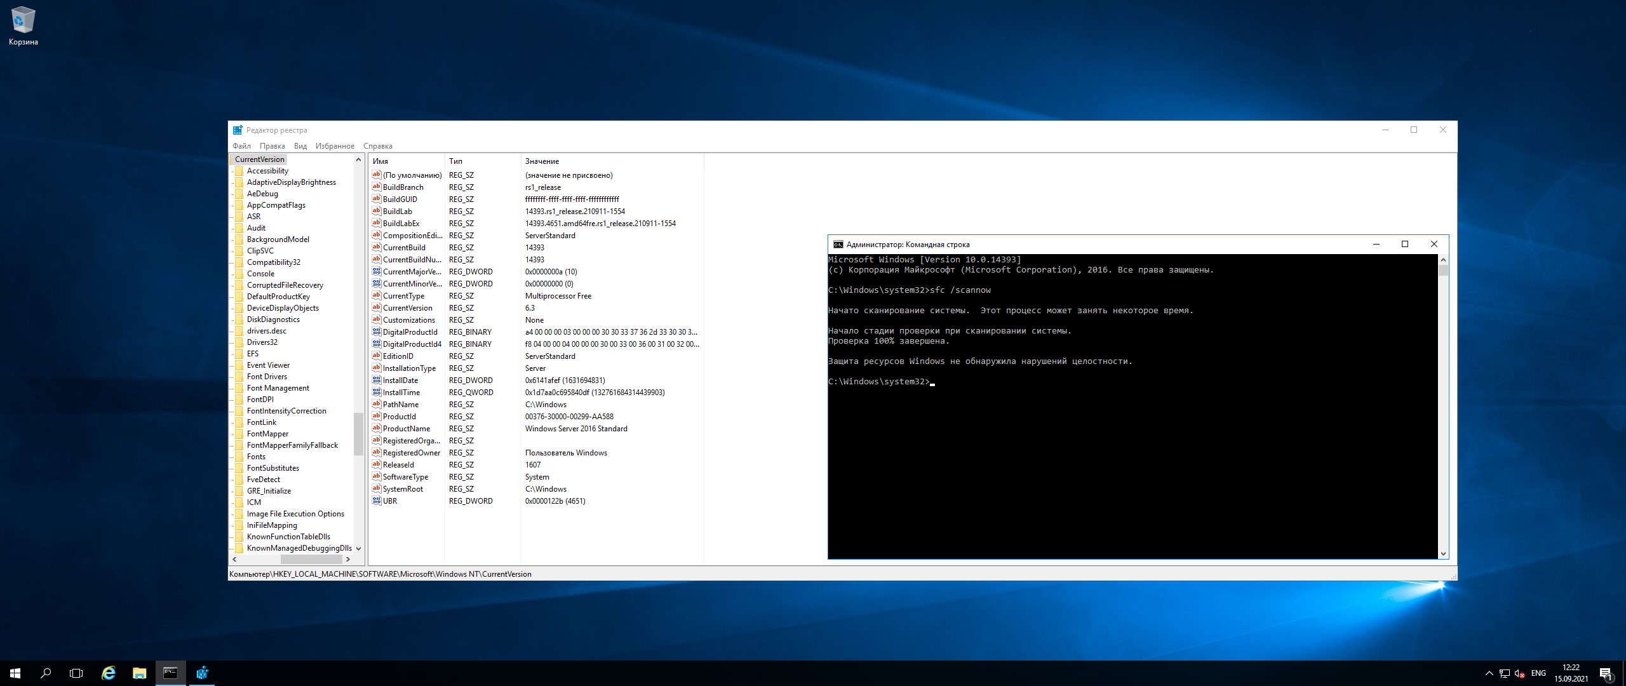
Task: Click the registry path status bar
Action: coord(842,574)
